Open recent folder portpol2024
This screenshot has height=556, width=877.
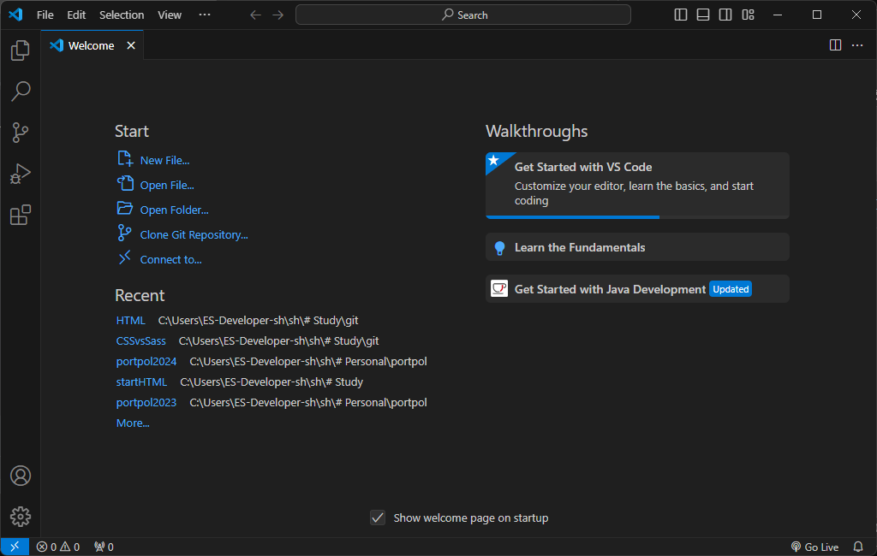pos(146,362)
